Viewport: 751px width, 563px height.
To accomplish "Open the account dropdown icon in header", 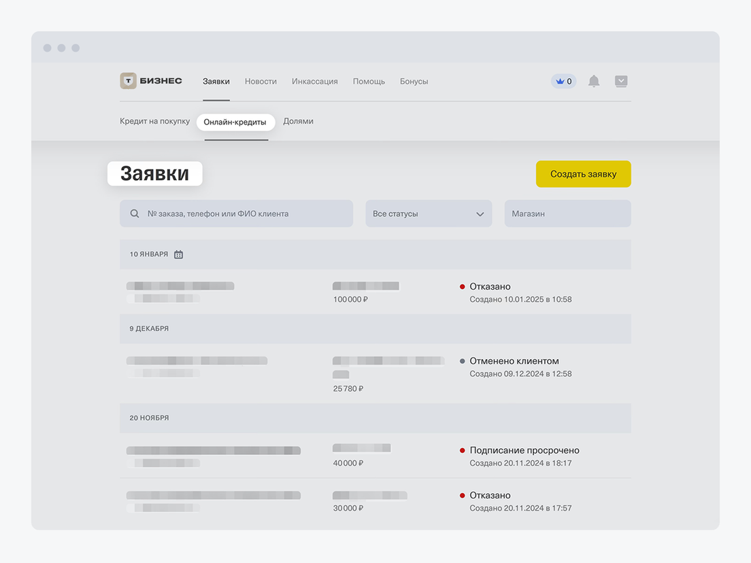I will 621,82.
